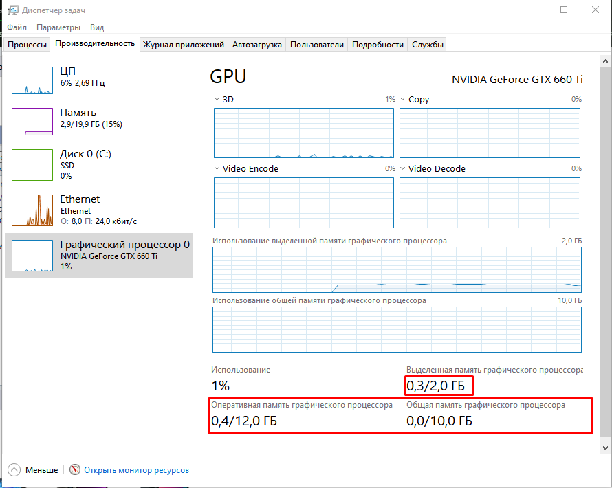Click the 0,4/12,0 ГБ GPU memory value
Image resolution: width=612 pixels, height=488 pixels.
pos(244,421)
